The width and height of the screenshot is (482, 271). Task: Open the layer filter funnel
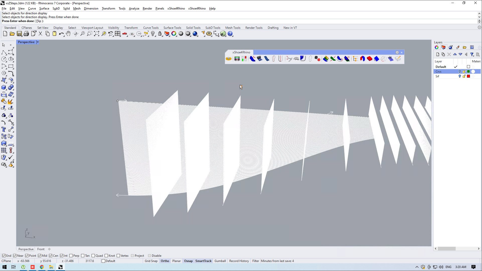[472, 54]
